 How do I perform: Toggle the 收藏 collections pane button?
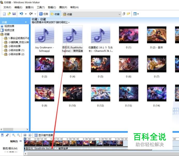pos(55,14)
